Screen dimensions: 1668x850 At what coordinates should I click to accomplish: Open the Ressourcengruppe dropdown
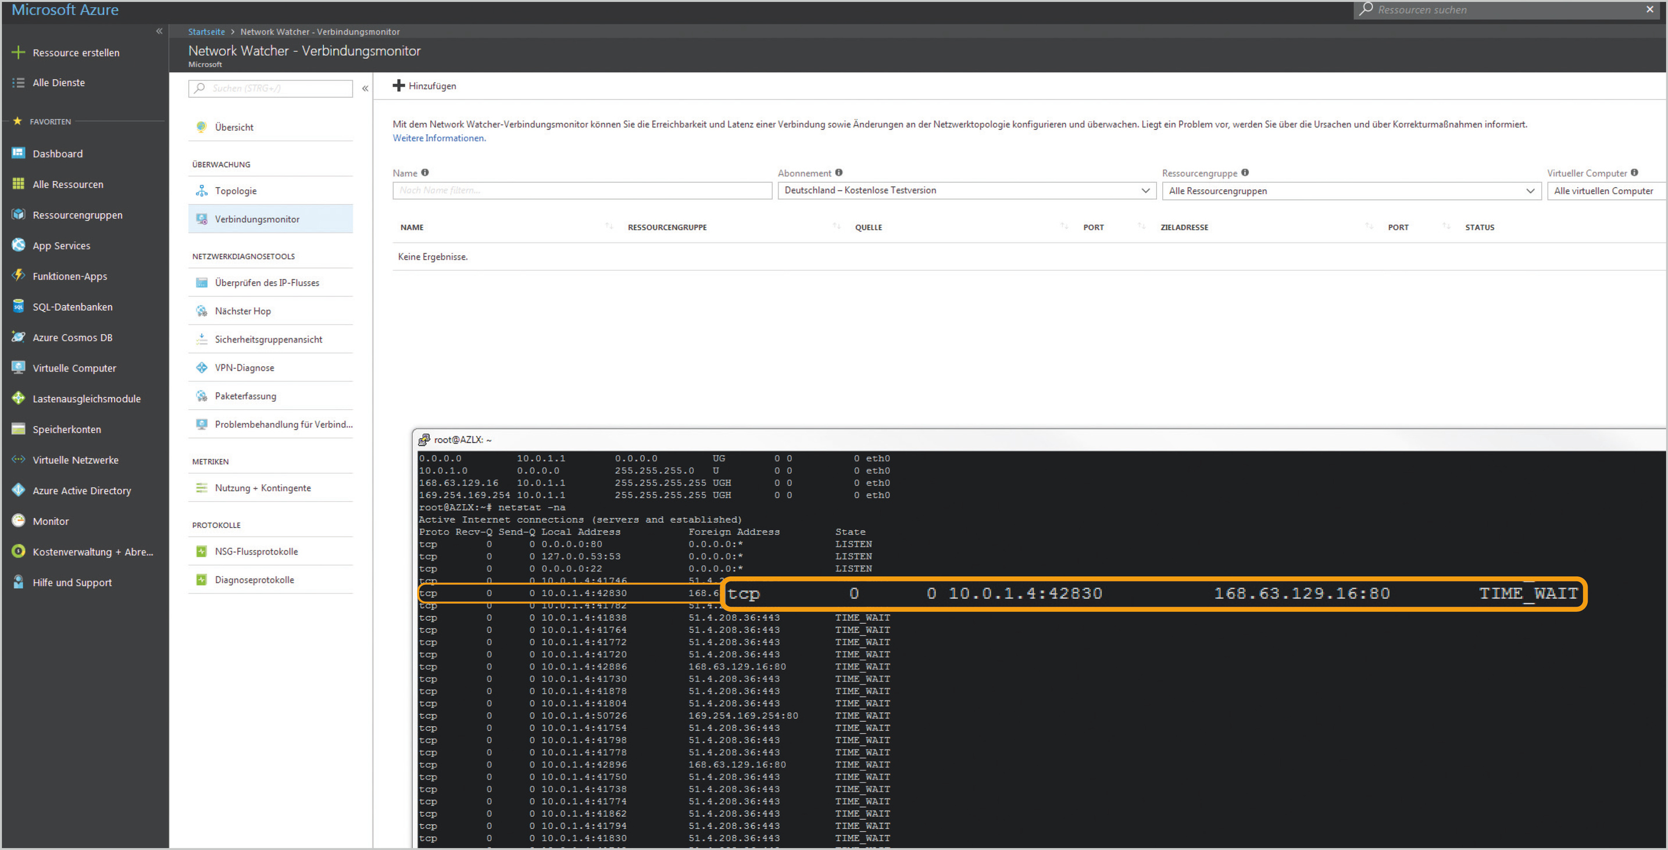click(x=1530, y=191)
